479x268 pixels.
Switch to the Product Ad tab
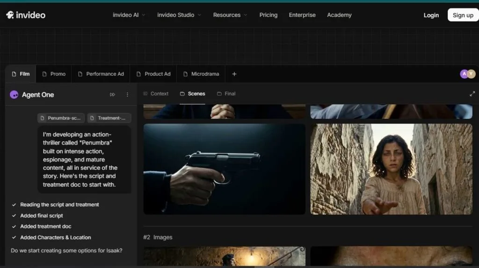click(153, 74)
